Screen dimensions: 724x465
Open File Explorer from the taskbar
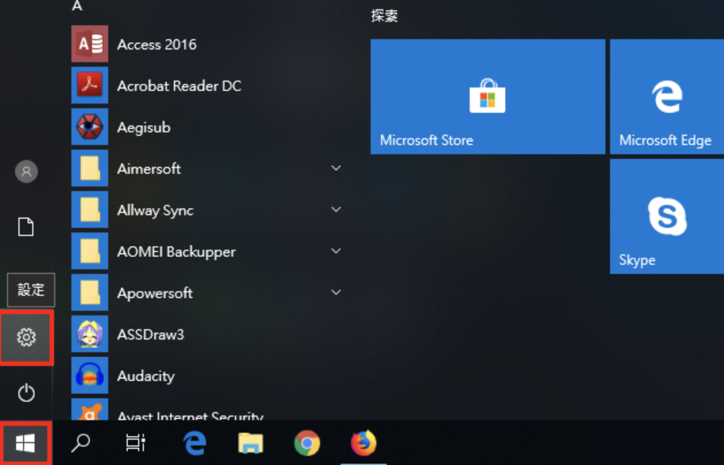tap(251, 443)
